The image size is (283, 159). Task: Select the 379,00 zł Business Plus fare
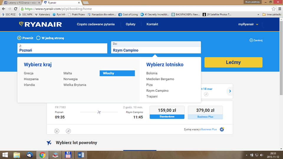pos(205,112)
